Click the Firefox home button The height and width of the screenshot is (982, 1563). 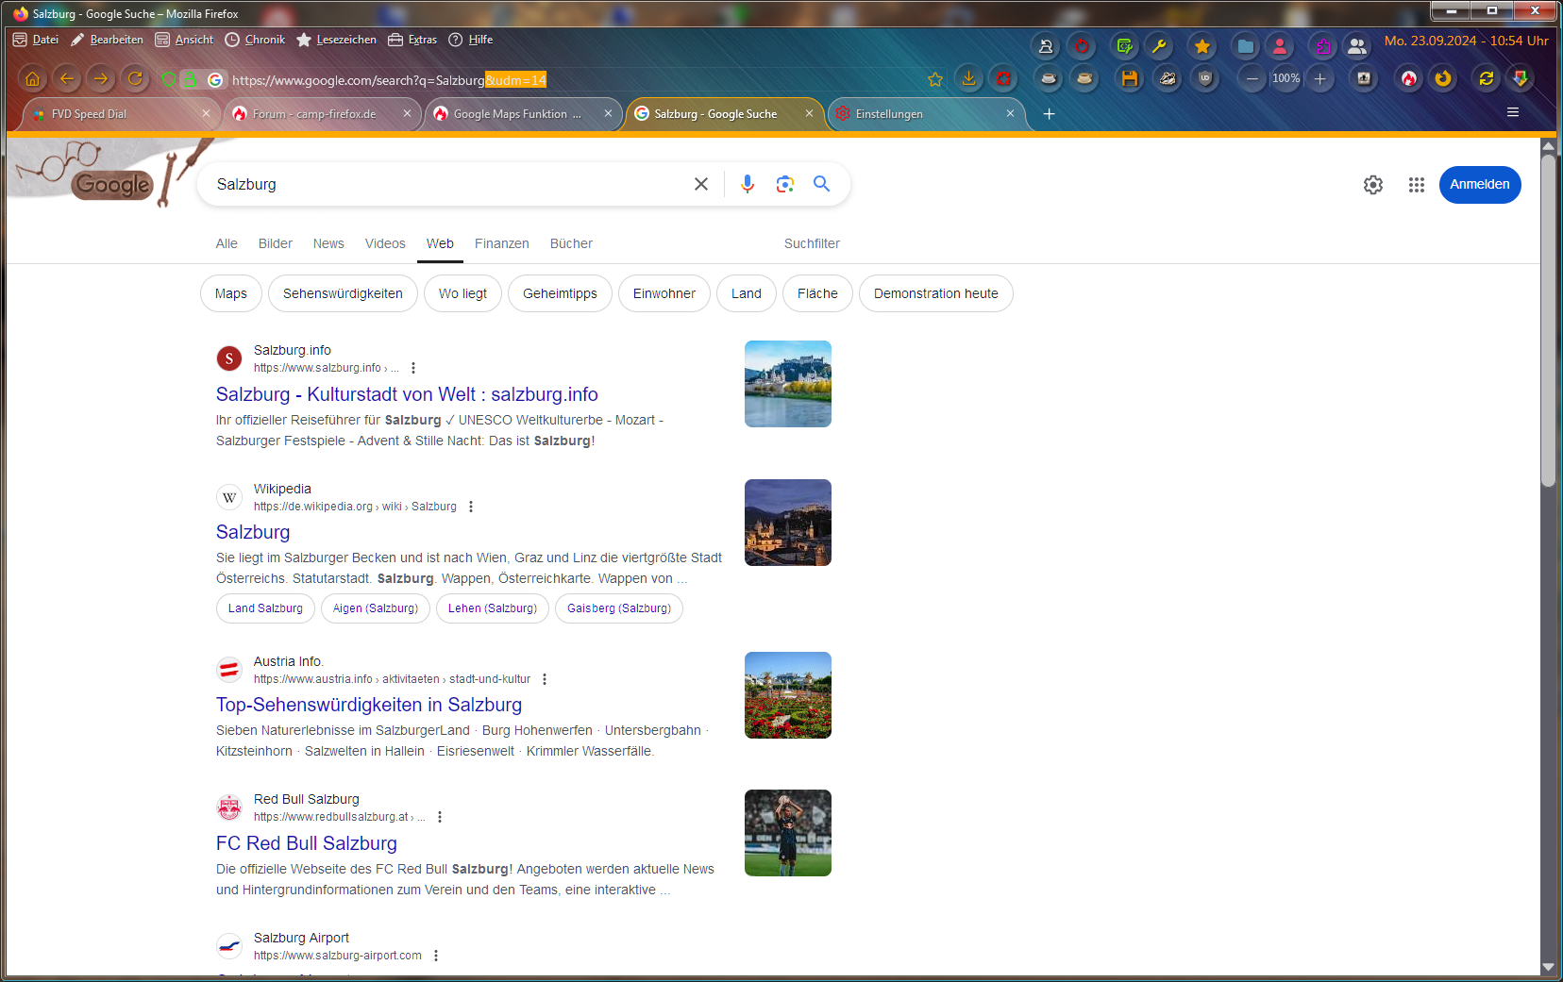click(x=32, y=79)
